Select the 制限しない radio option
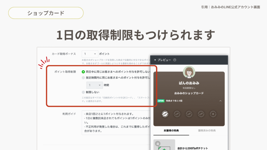Screen dimensions: 267x150 coord(83,92)
